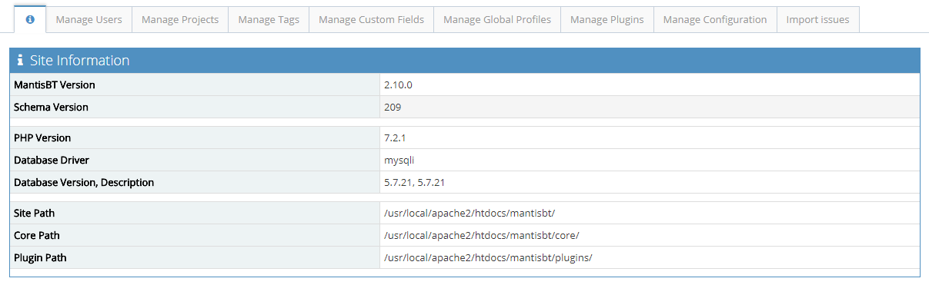Click the version value 2.10.0

(x=399, y=85)
